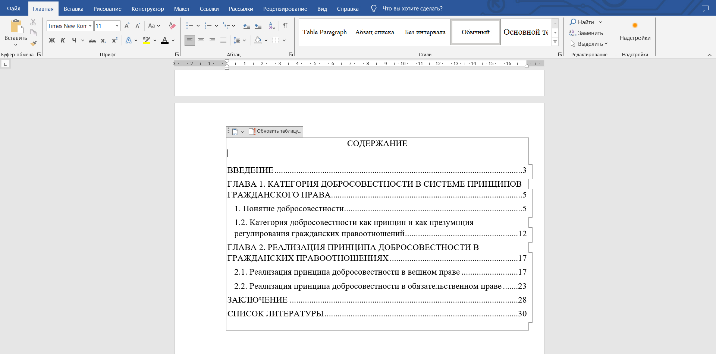Switch to the Ссылки tab

point(209,9)
